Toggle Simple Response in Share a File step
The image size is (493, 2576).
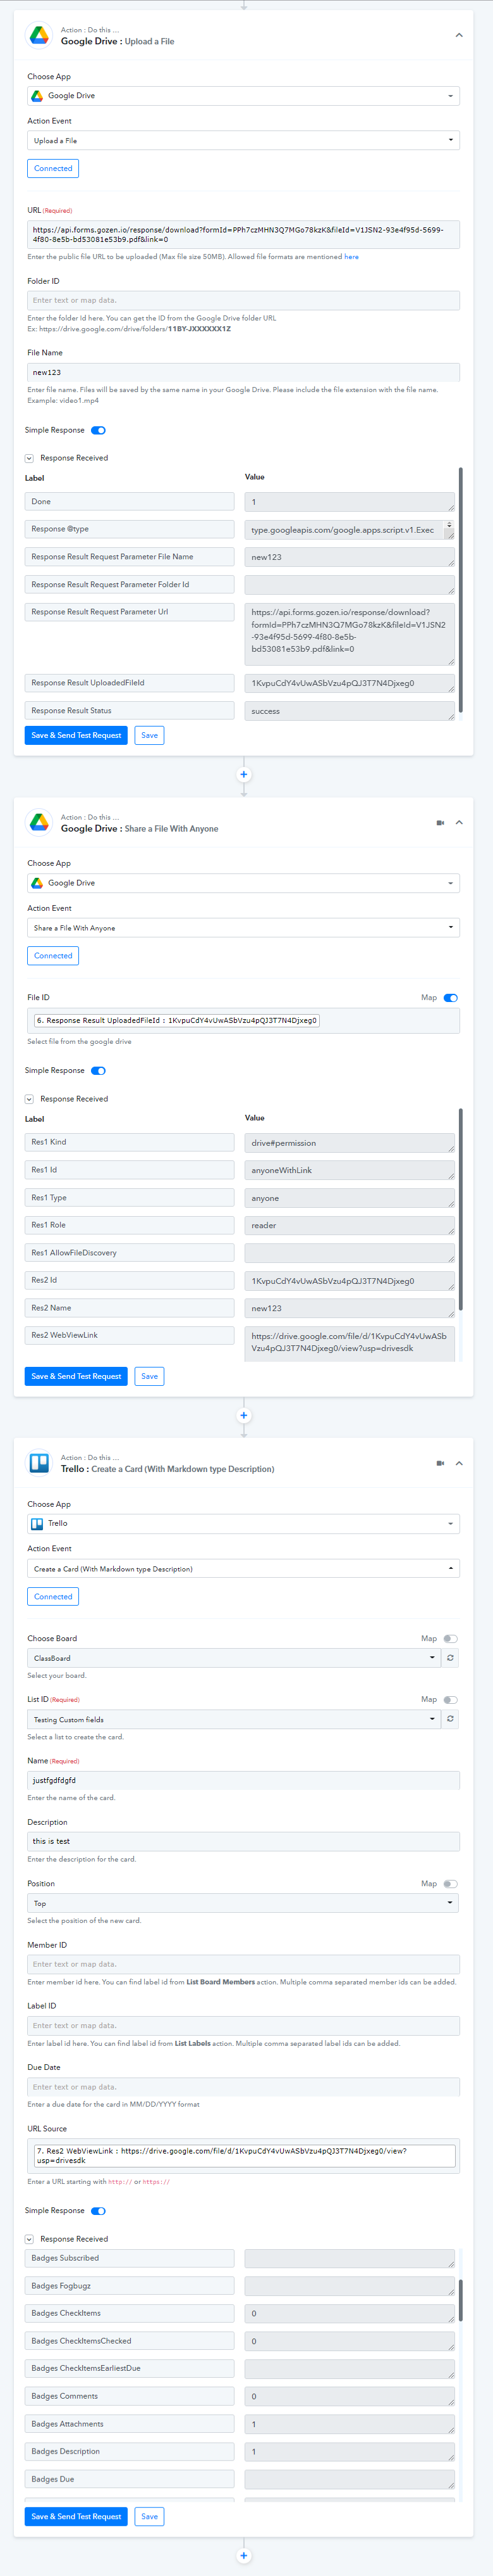coord(98,1071)
